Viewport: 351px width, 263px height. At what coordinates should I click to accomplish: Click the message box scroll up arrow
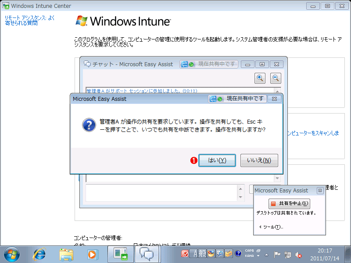(240, 189)
